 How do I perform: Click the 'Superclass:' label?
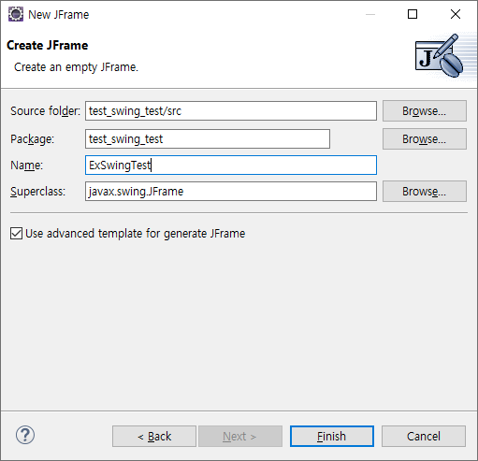pos(37,192)
